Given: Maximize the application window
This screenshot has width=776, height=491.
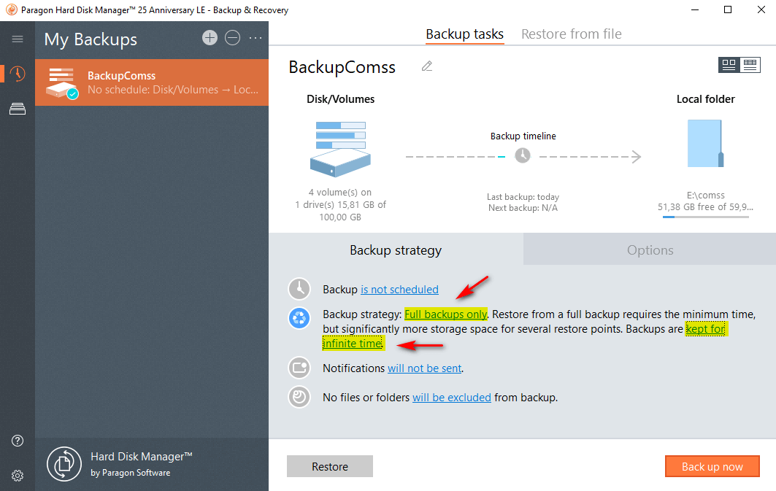Looking at the screenshot, I should coord(728,9).
